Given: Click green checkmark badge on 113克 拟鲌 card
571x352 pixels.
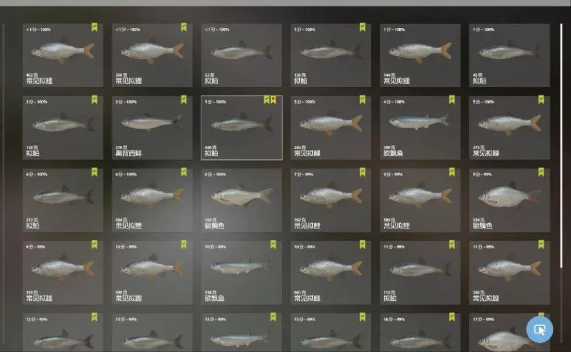Looking at the screenshot, I should [452, 244].
